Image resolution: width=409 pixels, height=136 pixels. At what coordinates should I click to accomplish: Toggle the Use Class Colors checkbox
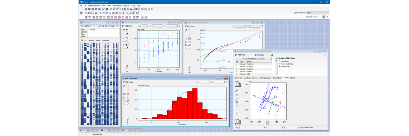coord(300,127)
